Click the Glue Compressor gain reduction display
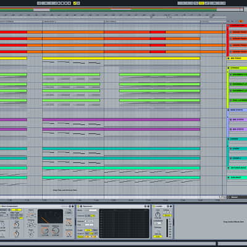The height and width of the screenshot is (247, 247). click(x=50, y=216)
